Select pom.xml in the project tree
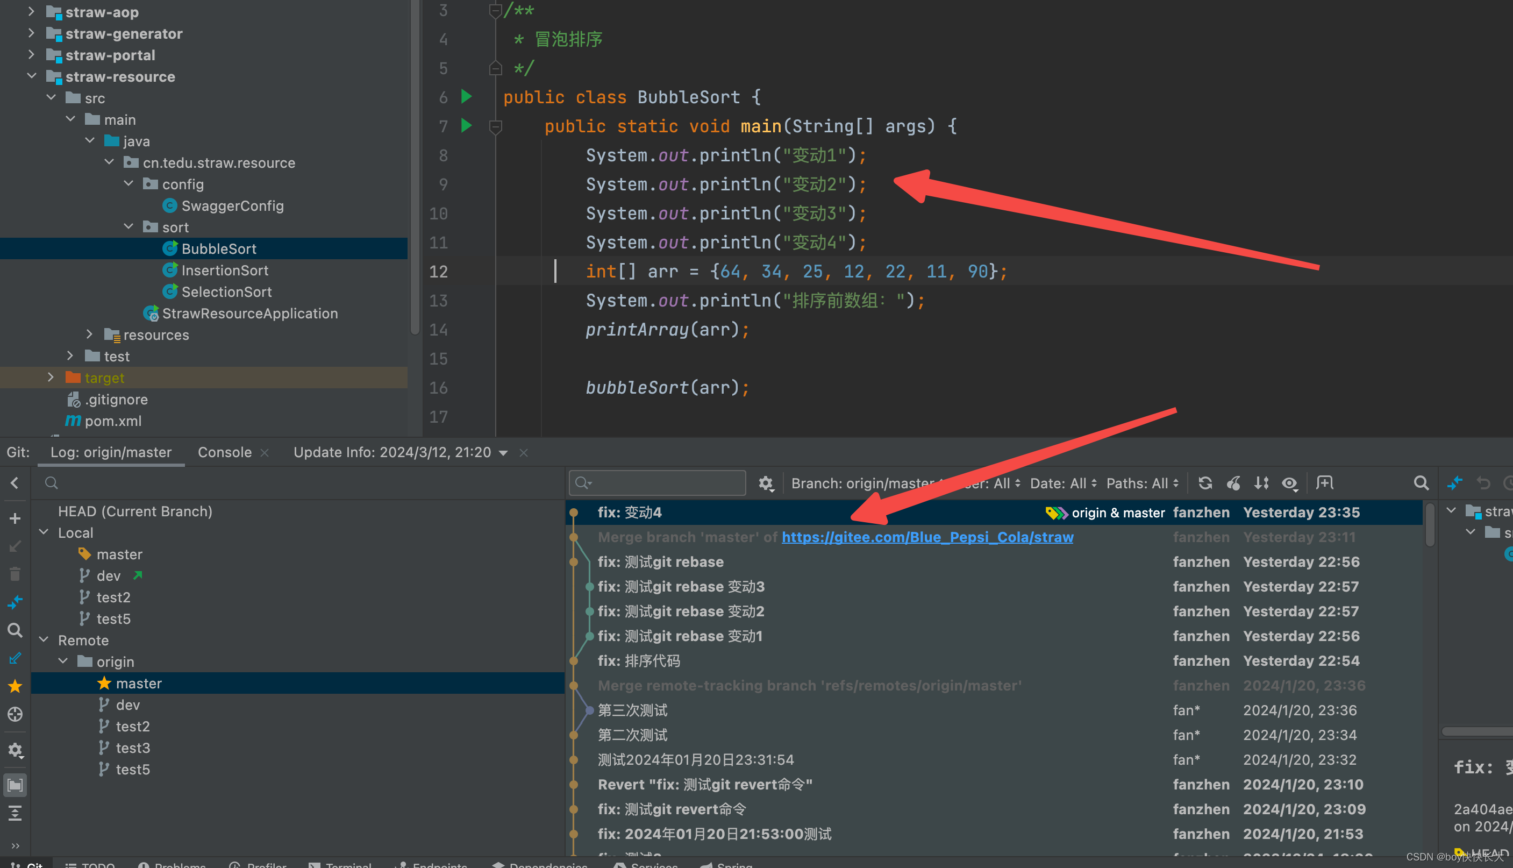 [x=112, y=421]
